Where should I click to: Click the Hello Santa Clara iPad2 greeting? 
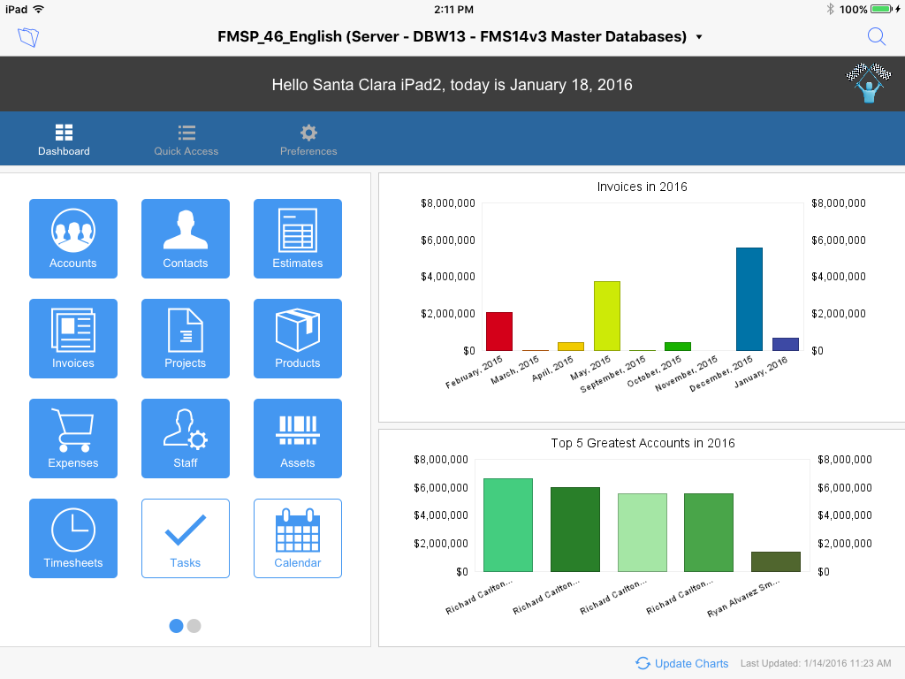tap(452, 85)
